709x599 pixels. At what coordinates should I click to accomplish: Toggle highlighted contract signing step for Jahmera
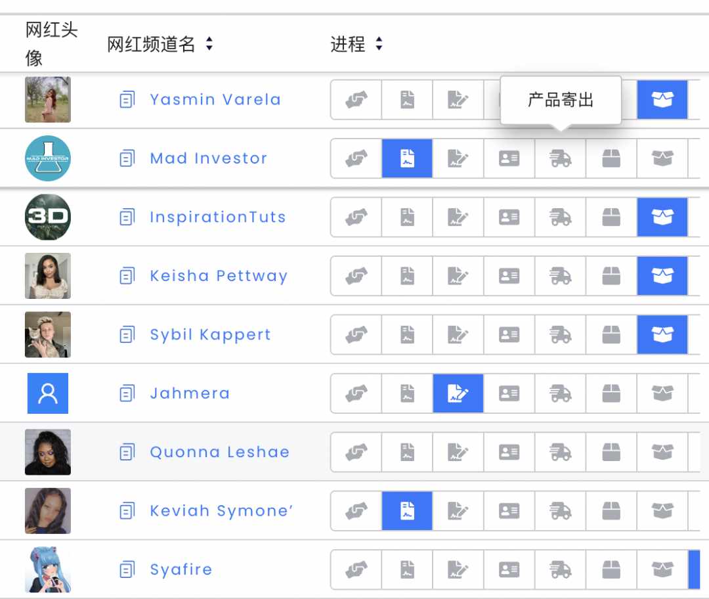[458, 393]
